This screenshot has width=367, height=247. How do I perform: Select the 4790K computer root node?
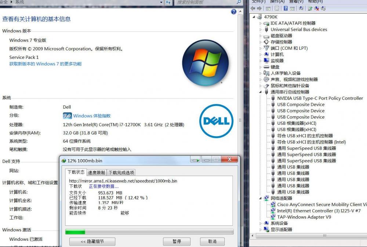270,17
